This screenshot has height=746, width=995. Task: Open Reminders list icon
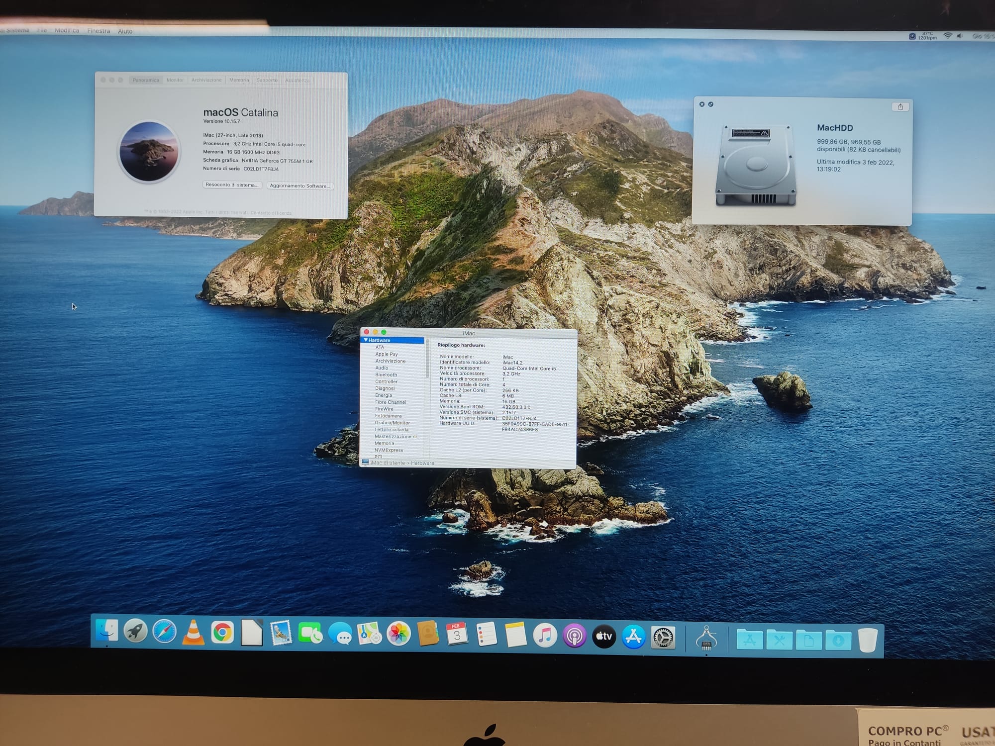tap(486, 635)
